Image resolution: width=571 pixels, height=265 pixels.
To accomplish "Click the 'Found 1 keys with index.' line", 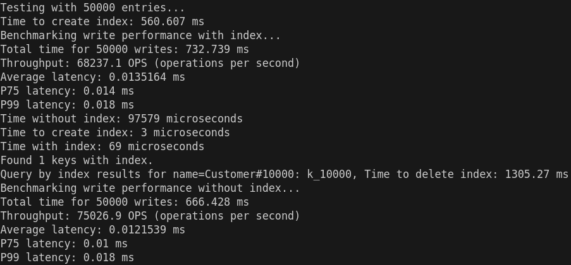I will point(77,160).
